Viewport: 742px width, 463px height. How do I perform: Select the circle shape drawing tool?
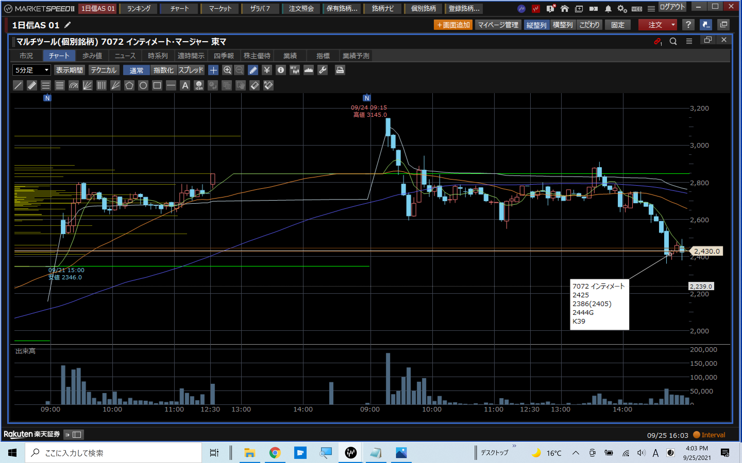click(143, 85)
